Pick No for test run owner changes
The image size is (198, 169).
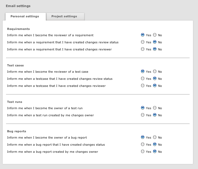click(155, 115)
